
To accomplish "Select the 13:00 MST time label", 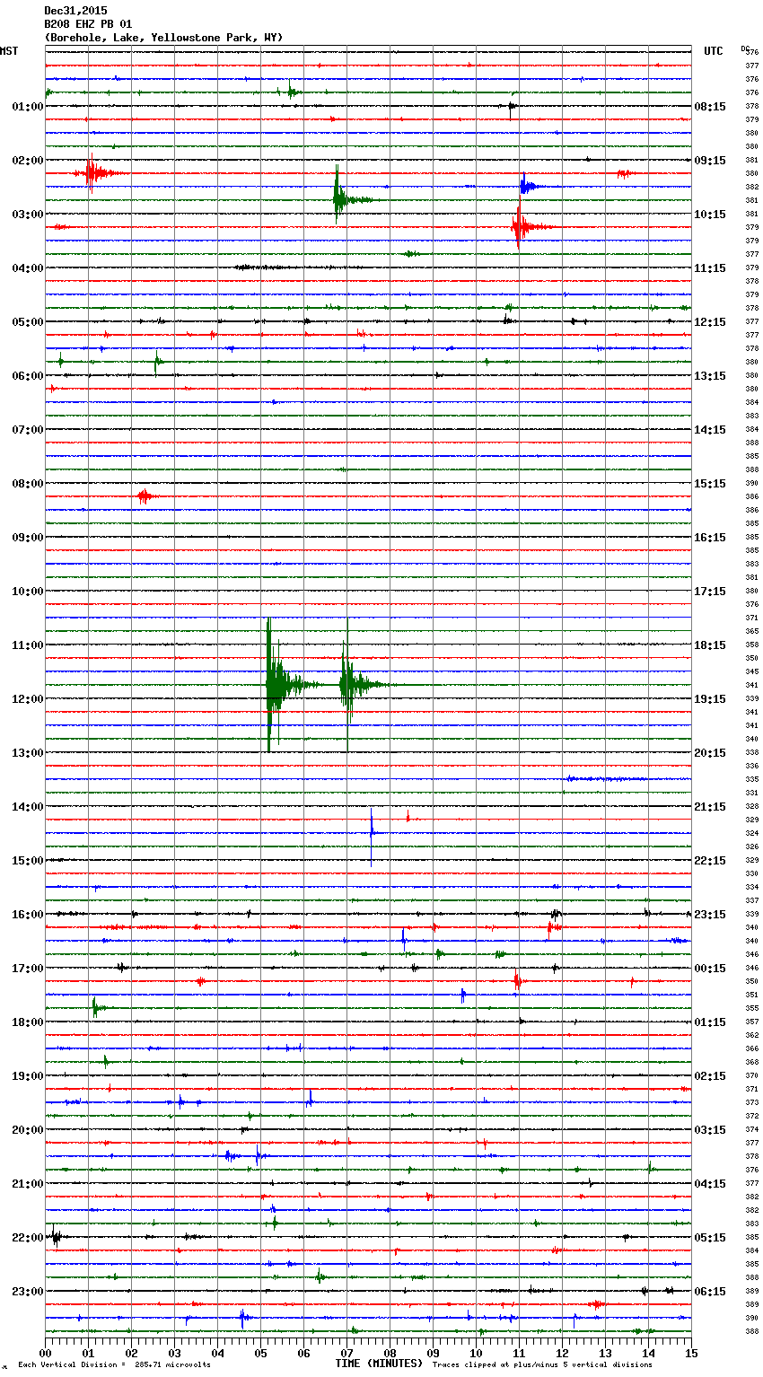I will pos(28,753).
